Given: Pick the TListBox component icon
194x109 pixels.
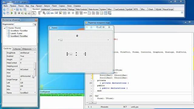Looking at the screenshot, I should click(77, 13).
